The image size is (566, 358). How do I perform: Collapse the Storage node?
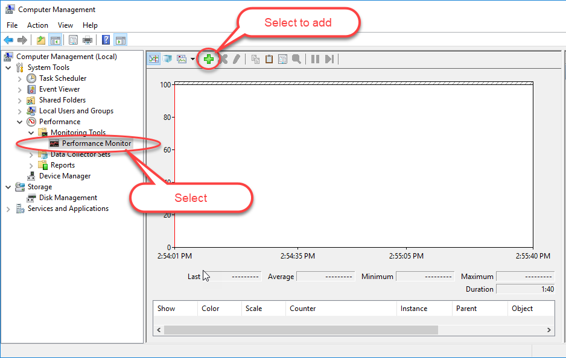8,187
